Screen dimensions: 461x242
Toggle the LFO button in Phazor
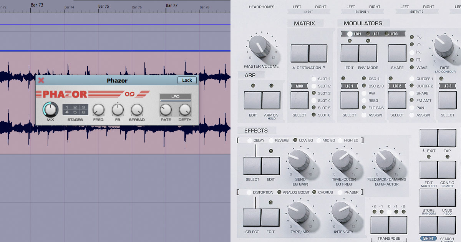click(x=175, y=96)
